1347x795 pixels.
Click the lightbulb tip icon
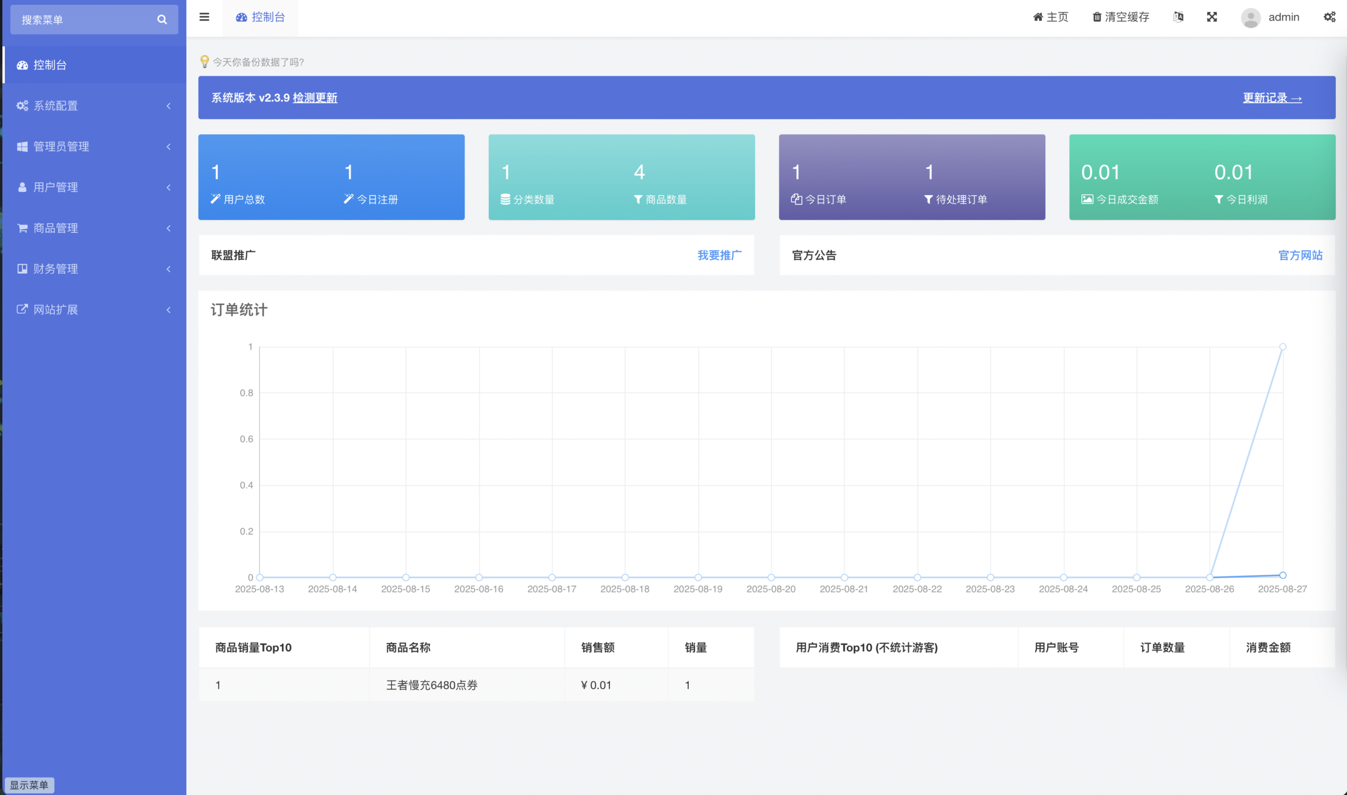204,62
